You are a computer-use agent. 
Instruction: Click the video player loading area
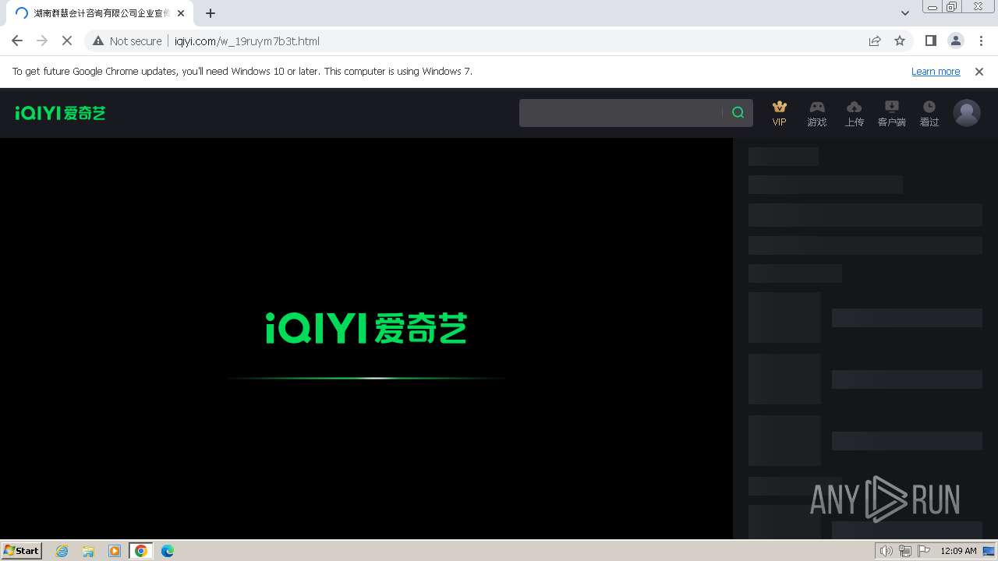366,338
